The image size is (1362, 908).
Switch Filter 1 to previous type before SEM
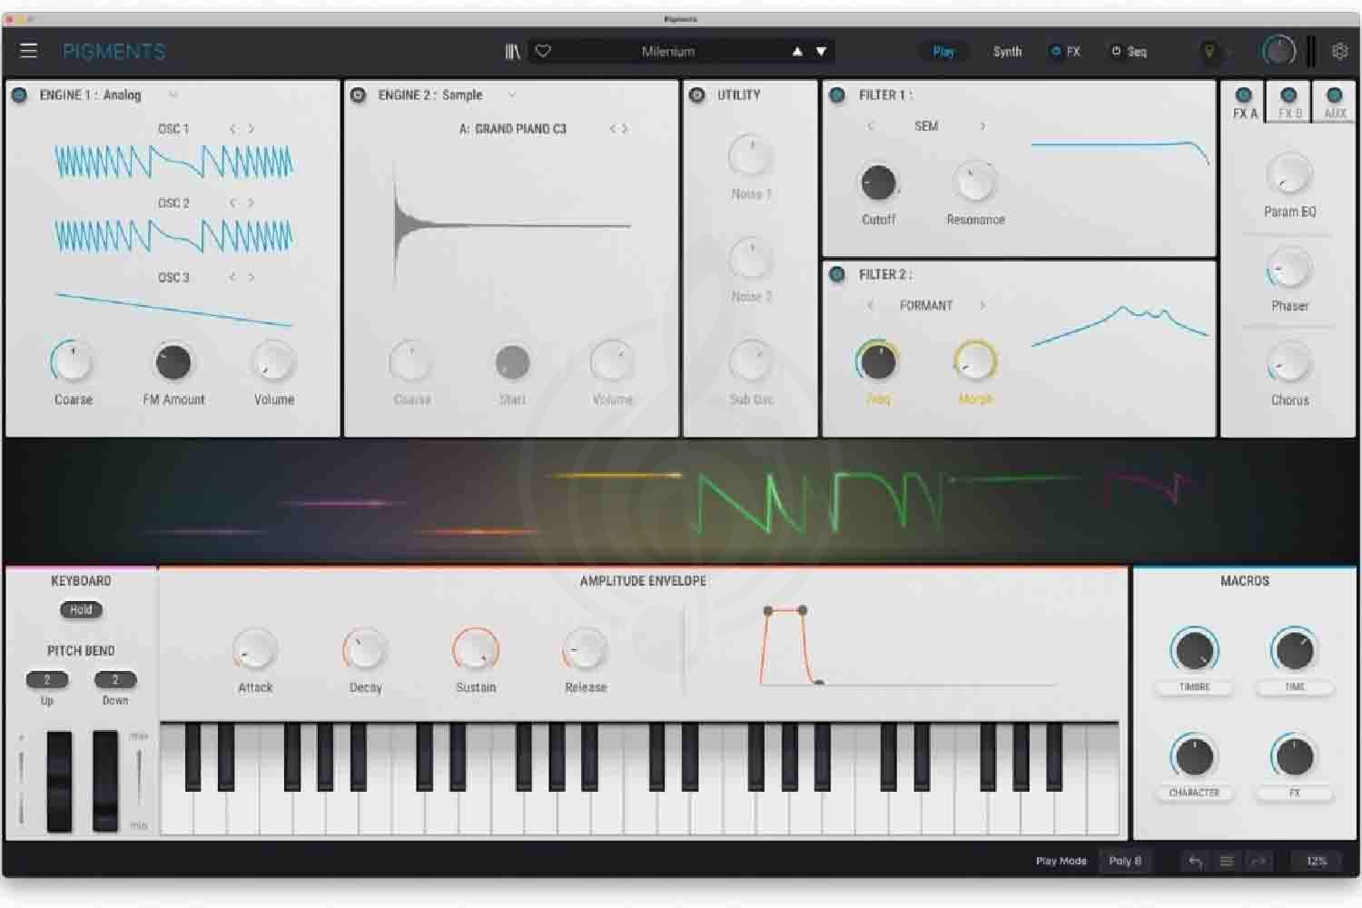(870, 126)
